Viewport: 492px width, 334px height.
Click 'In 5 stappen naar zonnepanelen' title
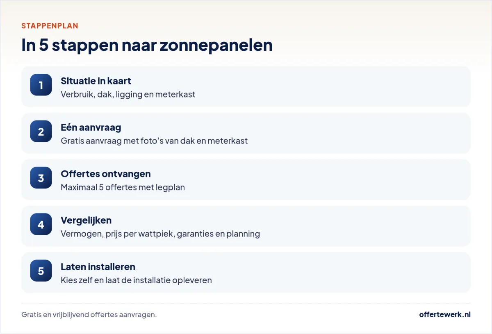tap(147, 45)
